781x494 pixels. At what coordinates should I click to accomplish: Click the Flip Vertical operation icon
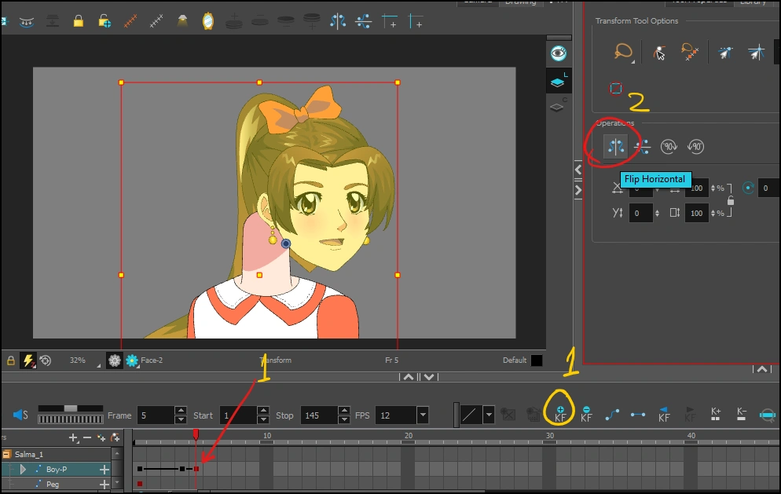pos(643,146)
